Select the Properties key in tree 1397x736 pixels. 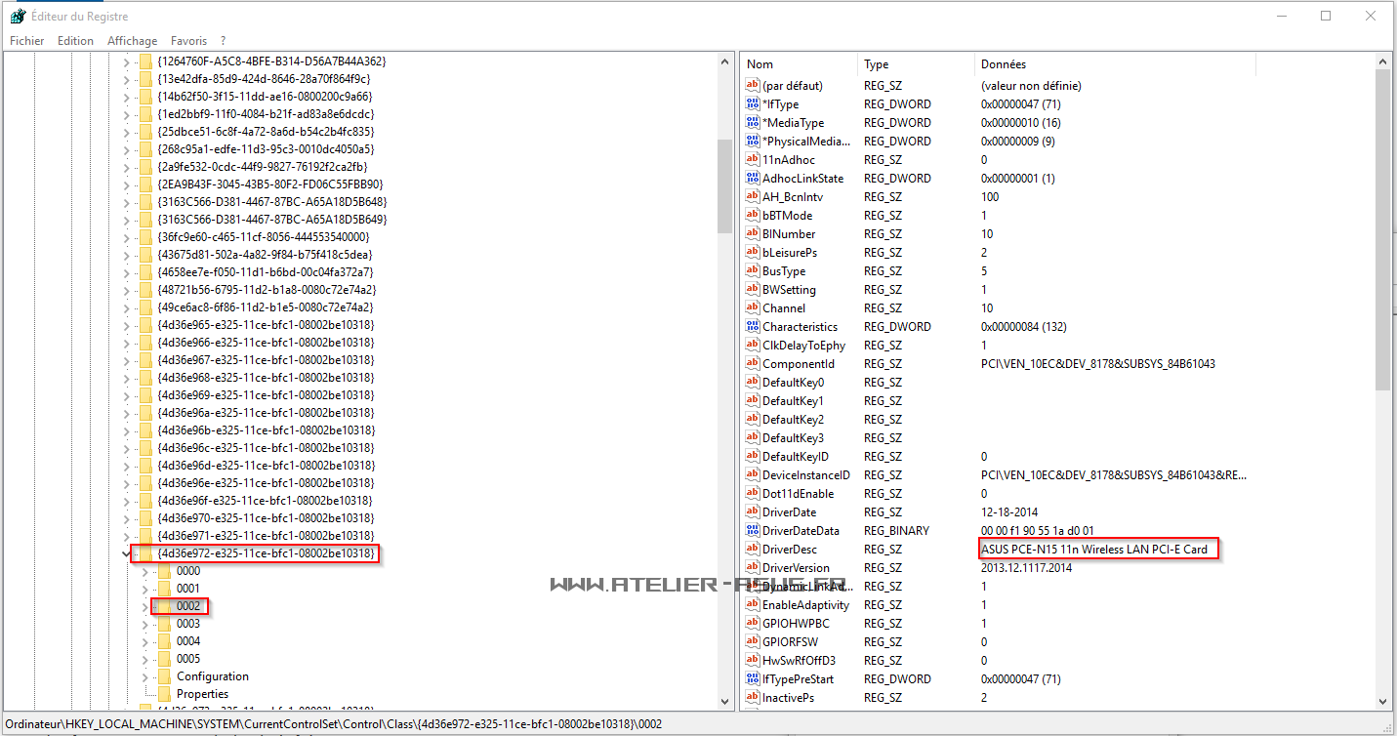pos(201,694)
